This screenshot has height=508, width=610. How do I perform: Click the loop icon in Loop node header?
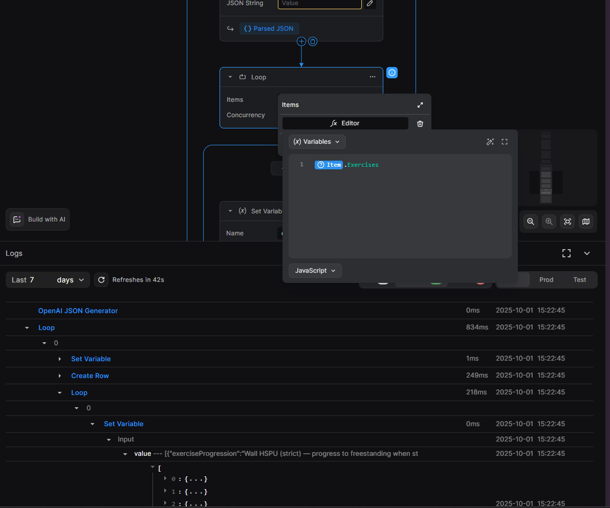coord(243,77)
